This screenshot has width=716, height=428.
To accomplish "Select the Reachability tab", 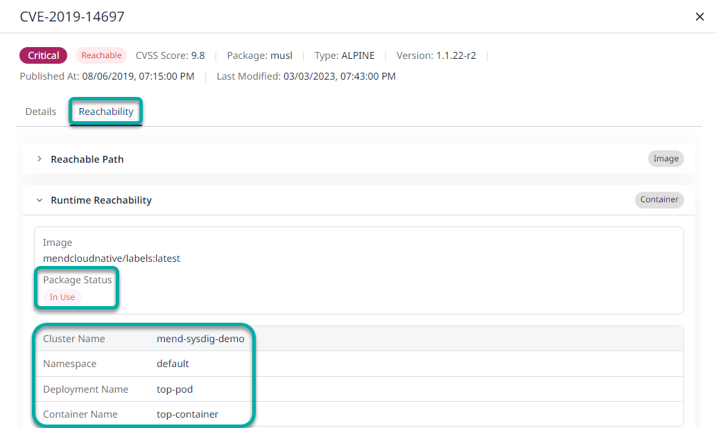I will 106,112.
